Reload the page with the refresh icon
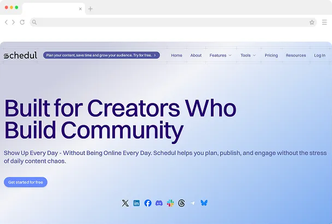 pyautogui.click(x=22, y=22)
